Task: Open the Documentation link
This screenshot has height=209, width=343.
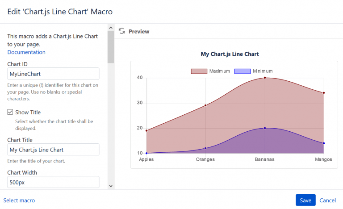Action: pos(26,52)
